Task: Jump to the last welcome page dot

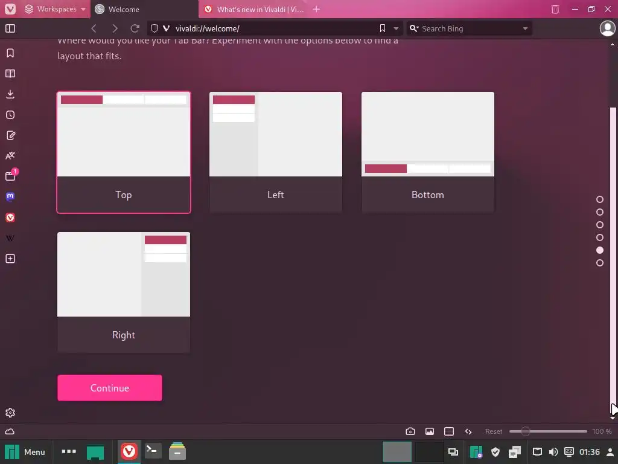Action: [x=600, y=263]
